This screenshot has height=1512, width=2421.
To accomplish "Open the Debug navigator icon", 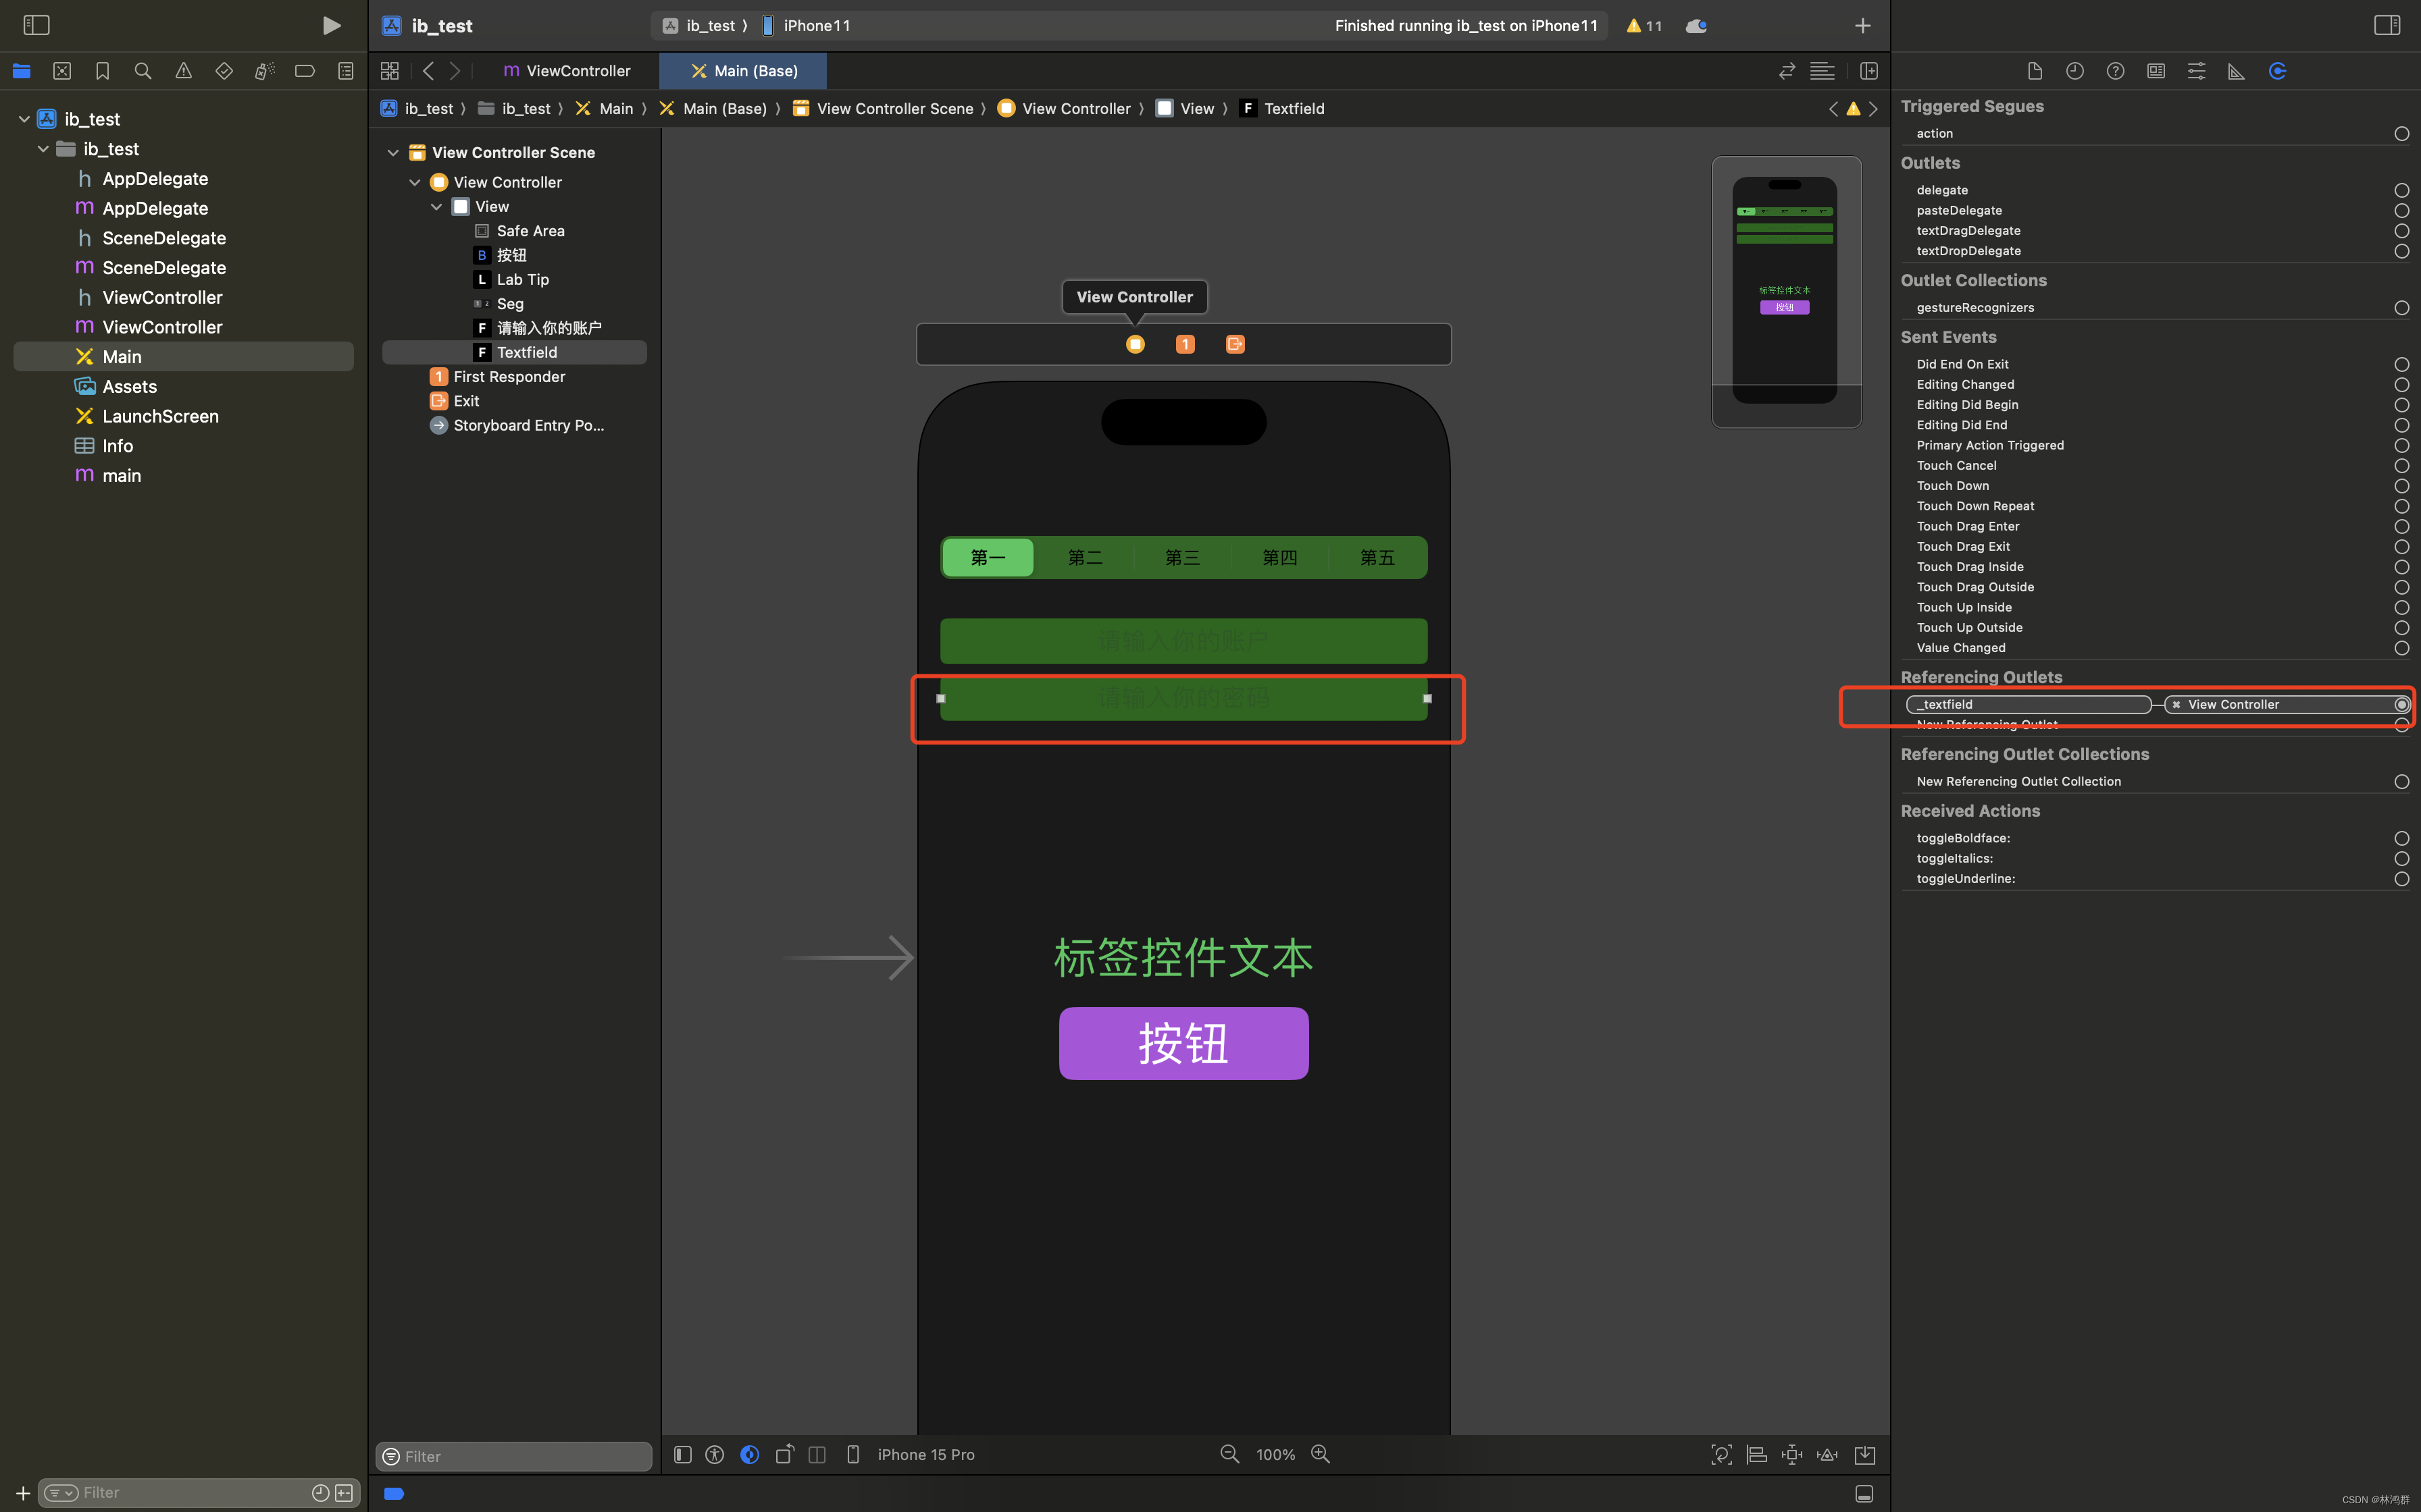I will point(264,71).
